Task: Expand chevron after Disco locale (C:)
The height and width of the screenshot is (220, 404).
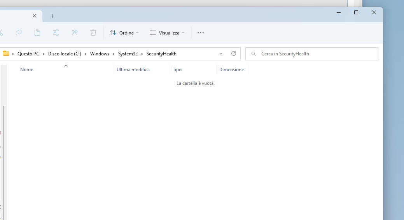Action: 86,54
